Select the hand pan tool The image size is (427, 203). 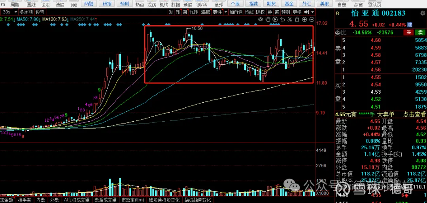click(x=268, y=19)
